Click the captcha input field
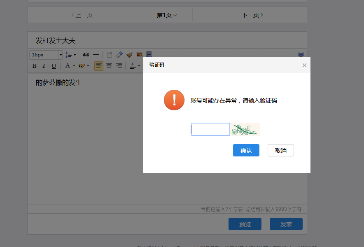 point(210,129)
